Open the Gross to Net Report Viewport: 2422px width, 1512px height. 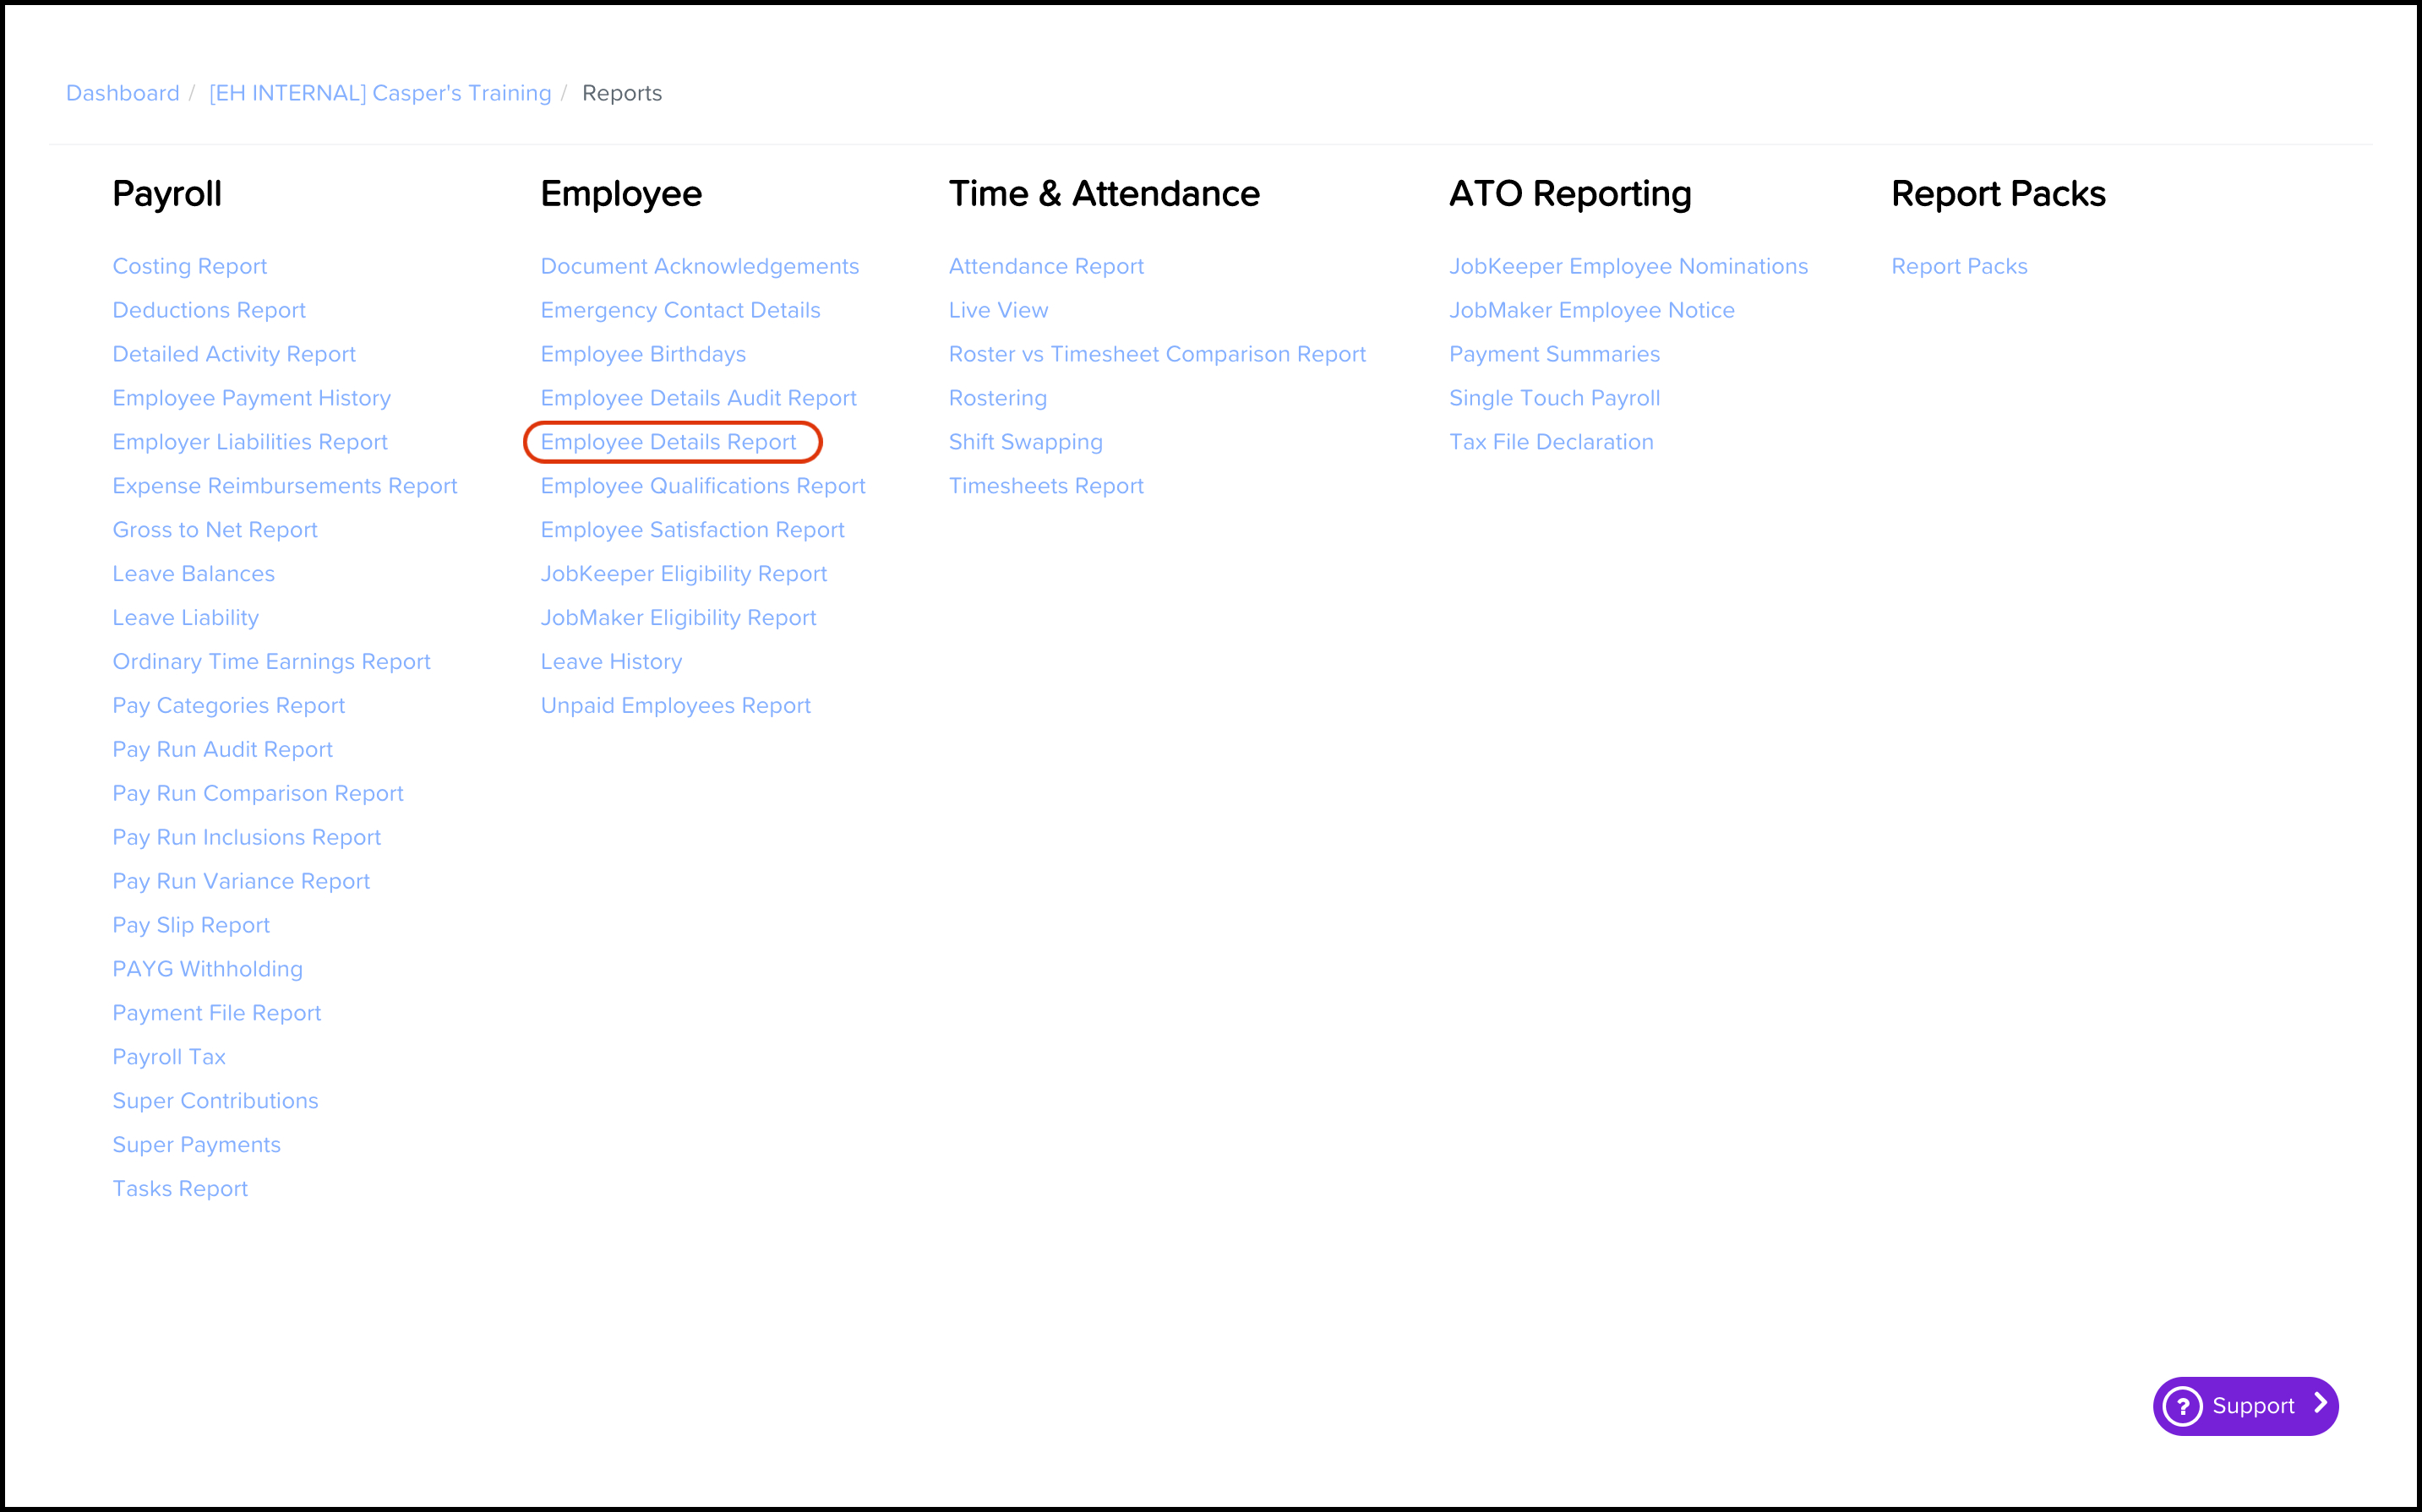coord(214,529)
